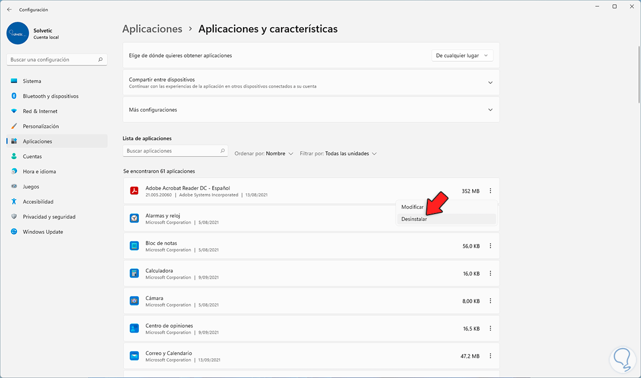Click the Adobe Acrobat Reader DC app icon
641x378 pixels.
click(x=135, y=191)
